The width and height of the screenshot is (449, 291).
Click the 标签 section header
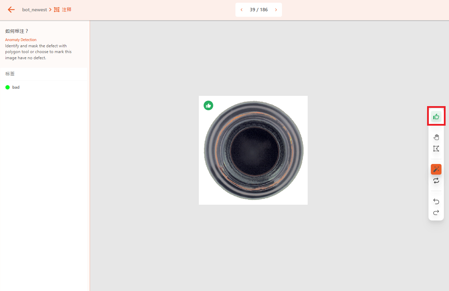[10, 74]
